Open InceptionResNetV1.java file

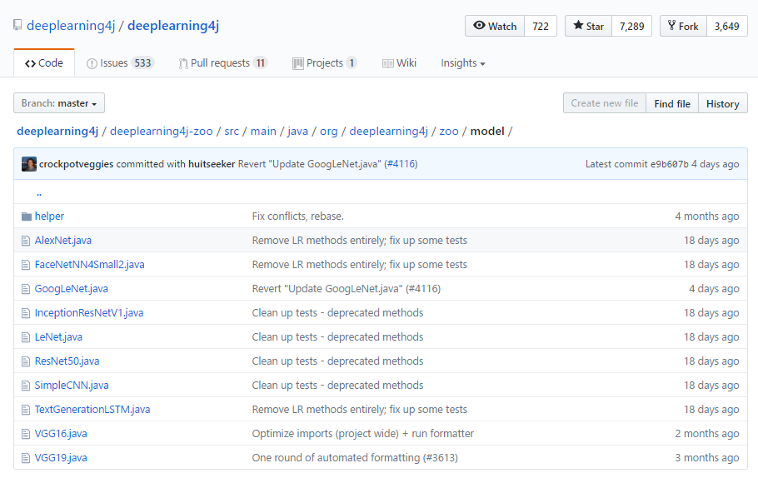pyautogui.click(x=89, y=313)
